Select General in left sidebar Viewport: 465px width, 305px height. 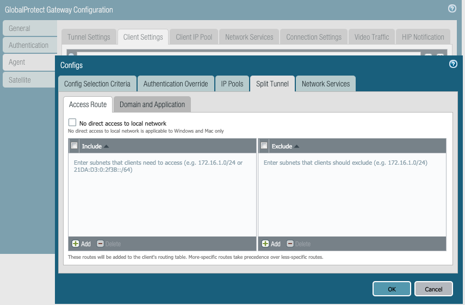click(x=30, y=28)
